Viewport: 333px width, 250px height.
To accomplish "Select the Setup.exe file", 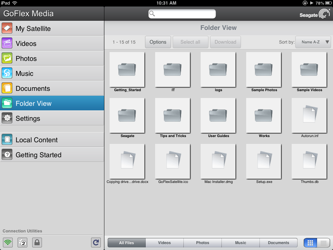I will click(x=264, y=161).
